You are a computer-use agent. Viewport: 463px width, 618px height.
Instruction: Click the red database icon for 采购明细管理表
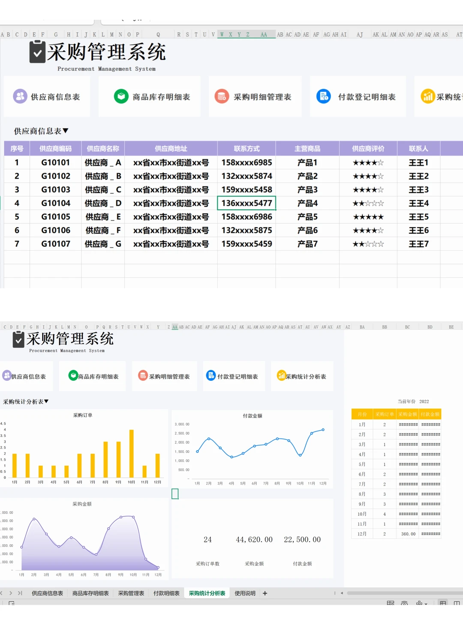click(222, 96)
